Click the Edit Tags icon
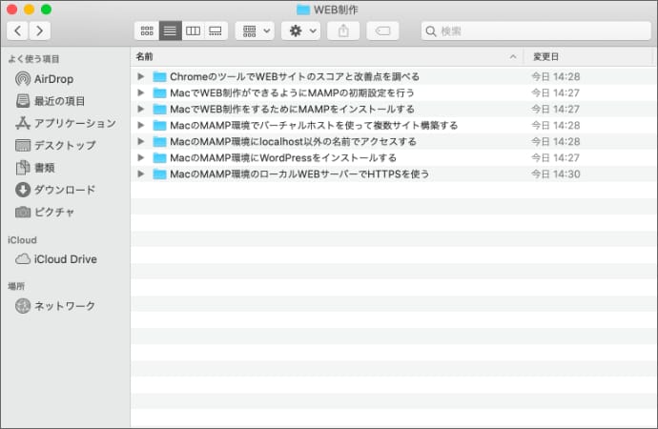This screenshot has width=658, height=429. coord(382,31)
